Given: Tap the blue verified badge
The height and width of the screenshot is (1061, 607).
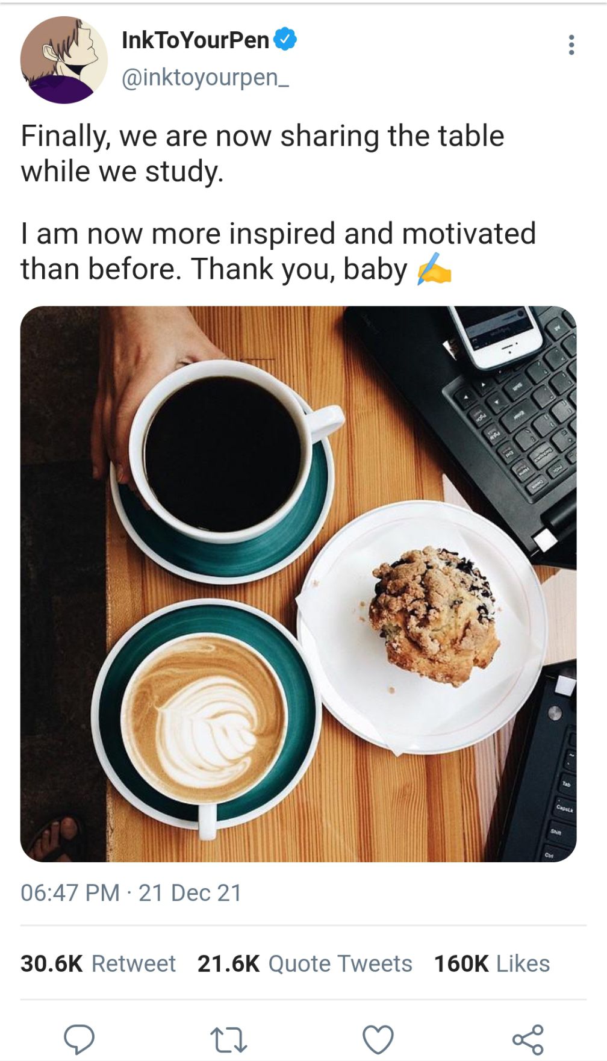Looking at the screenshot, I should 285,40.
